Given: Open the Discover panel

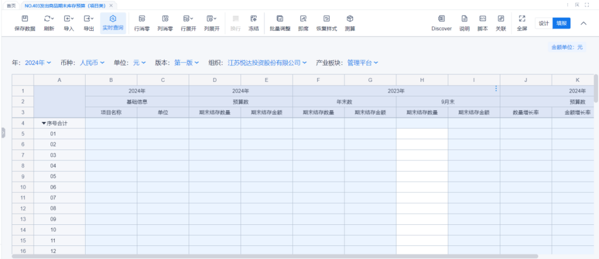Looking at the screenshot, I should point(441,19).
